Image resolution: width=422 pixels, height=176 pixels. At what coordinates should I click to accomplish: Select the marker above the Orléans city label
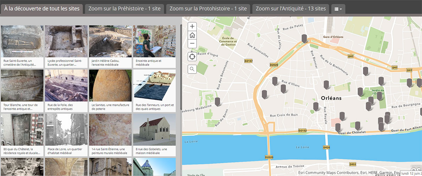[326, 85]
